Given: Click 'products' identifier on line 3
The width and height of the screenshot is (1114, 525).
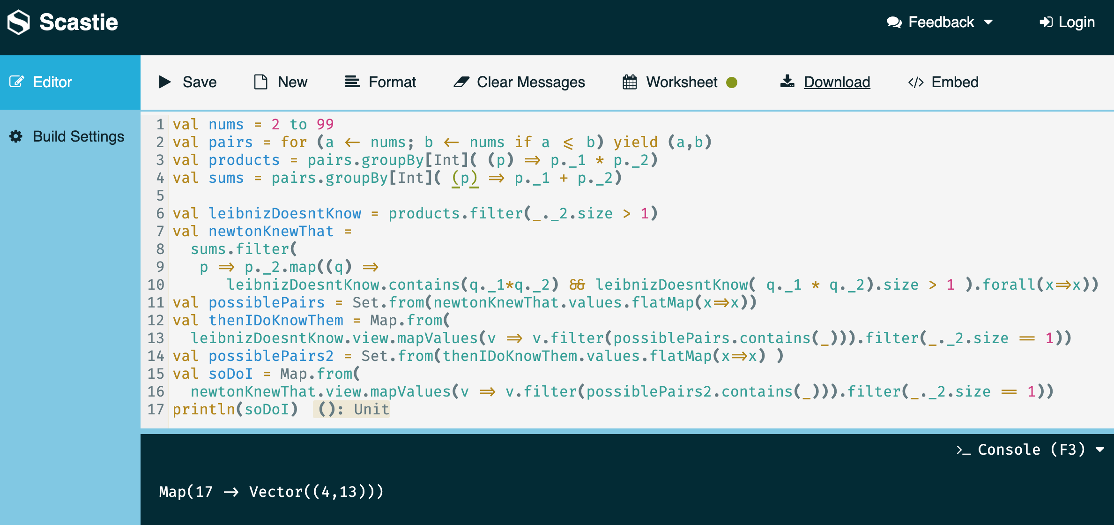Looking at the screenshot, I should pos(244,160).
